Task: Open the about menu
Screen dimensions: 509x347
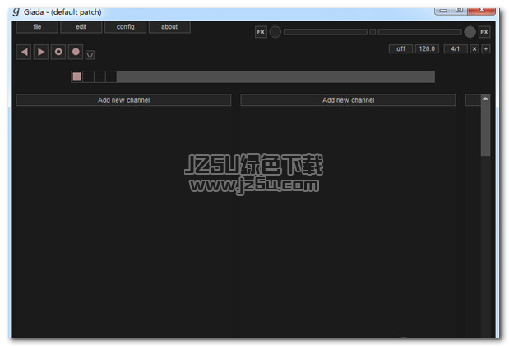Action: pos(169,27)
